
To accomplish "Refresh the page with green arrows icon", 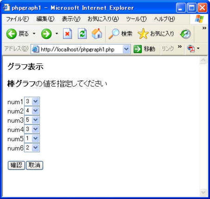I will click(x=82, y=34).
